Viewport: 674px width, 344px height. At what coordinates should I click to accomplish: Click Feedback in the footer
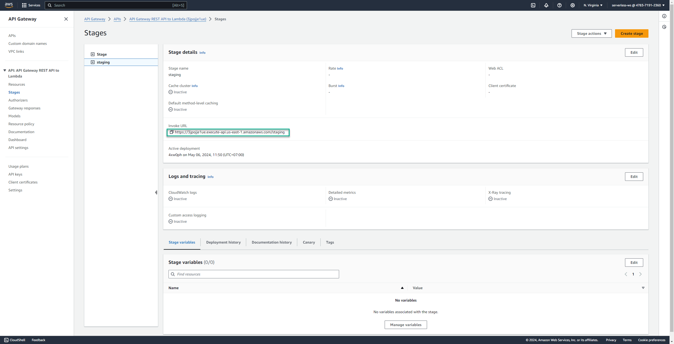coord(38,340)
